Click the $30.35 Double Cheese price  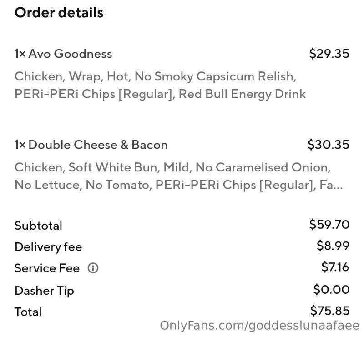(328, 144)
